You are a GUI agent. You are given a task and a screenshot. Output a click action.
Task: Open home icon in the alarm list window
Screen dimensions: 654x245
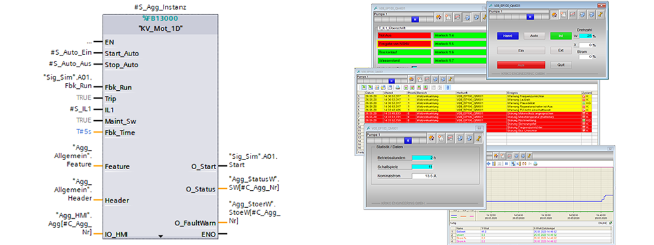coord(411,79)
